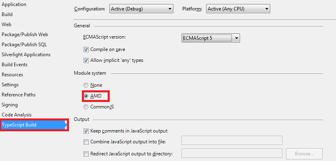This screenshot has height=161, width=336.
Task: Open the Package/Publish Web tab
Action: coord(25,35)
